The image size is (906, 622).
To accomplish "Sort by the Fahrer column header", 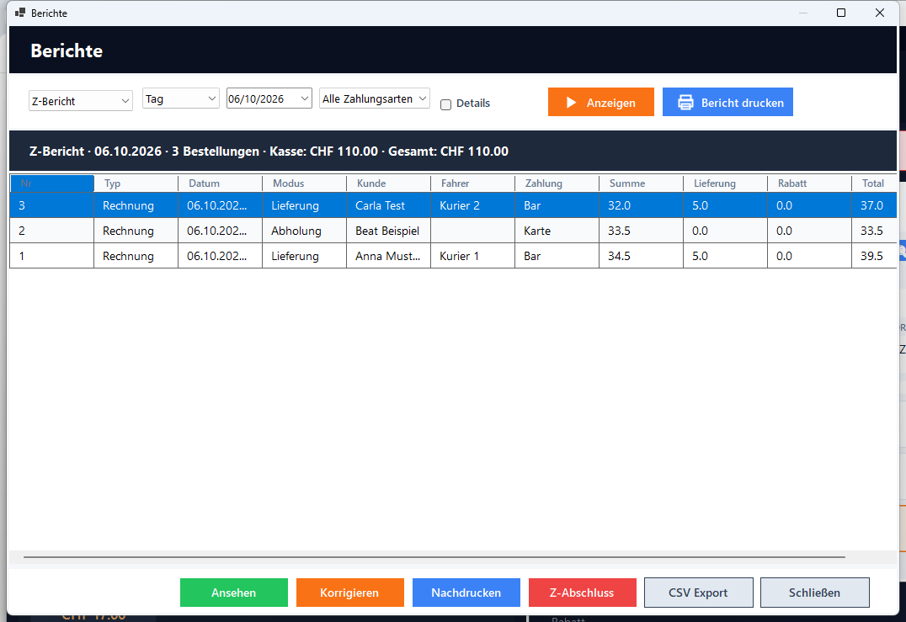I will [x=472, y=183].
